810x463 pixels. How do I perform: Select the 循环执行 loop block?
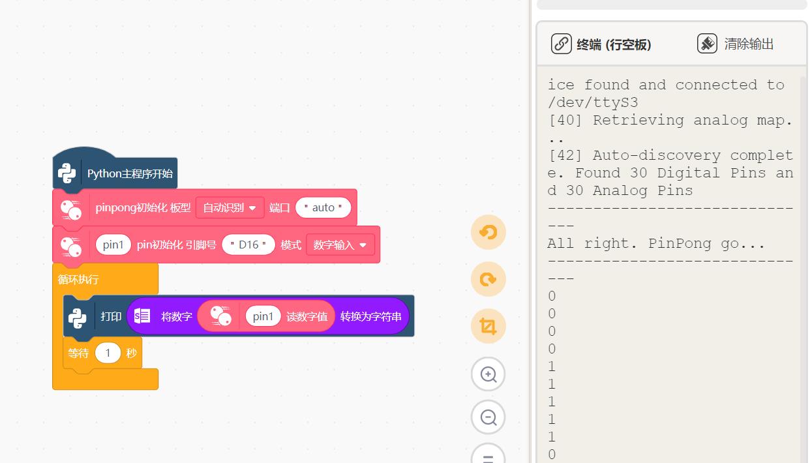(x=78, y=279)
